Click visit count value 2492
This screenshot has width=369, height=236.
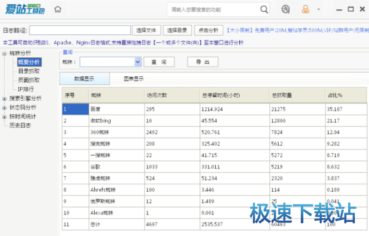point(152,132)
